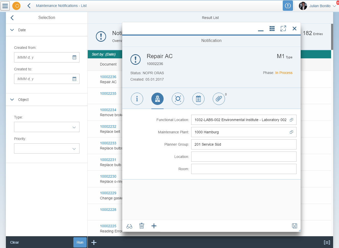Screen dimensions: 339x248
Task: Click the glasses display mode icon
Action: 129,226
